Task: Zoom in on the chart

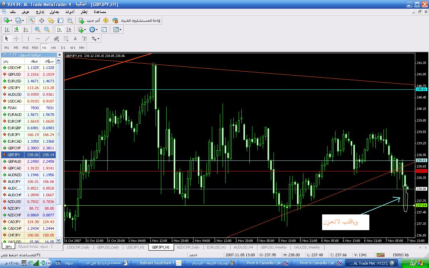Action: tap(38, 29)
